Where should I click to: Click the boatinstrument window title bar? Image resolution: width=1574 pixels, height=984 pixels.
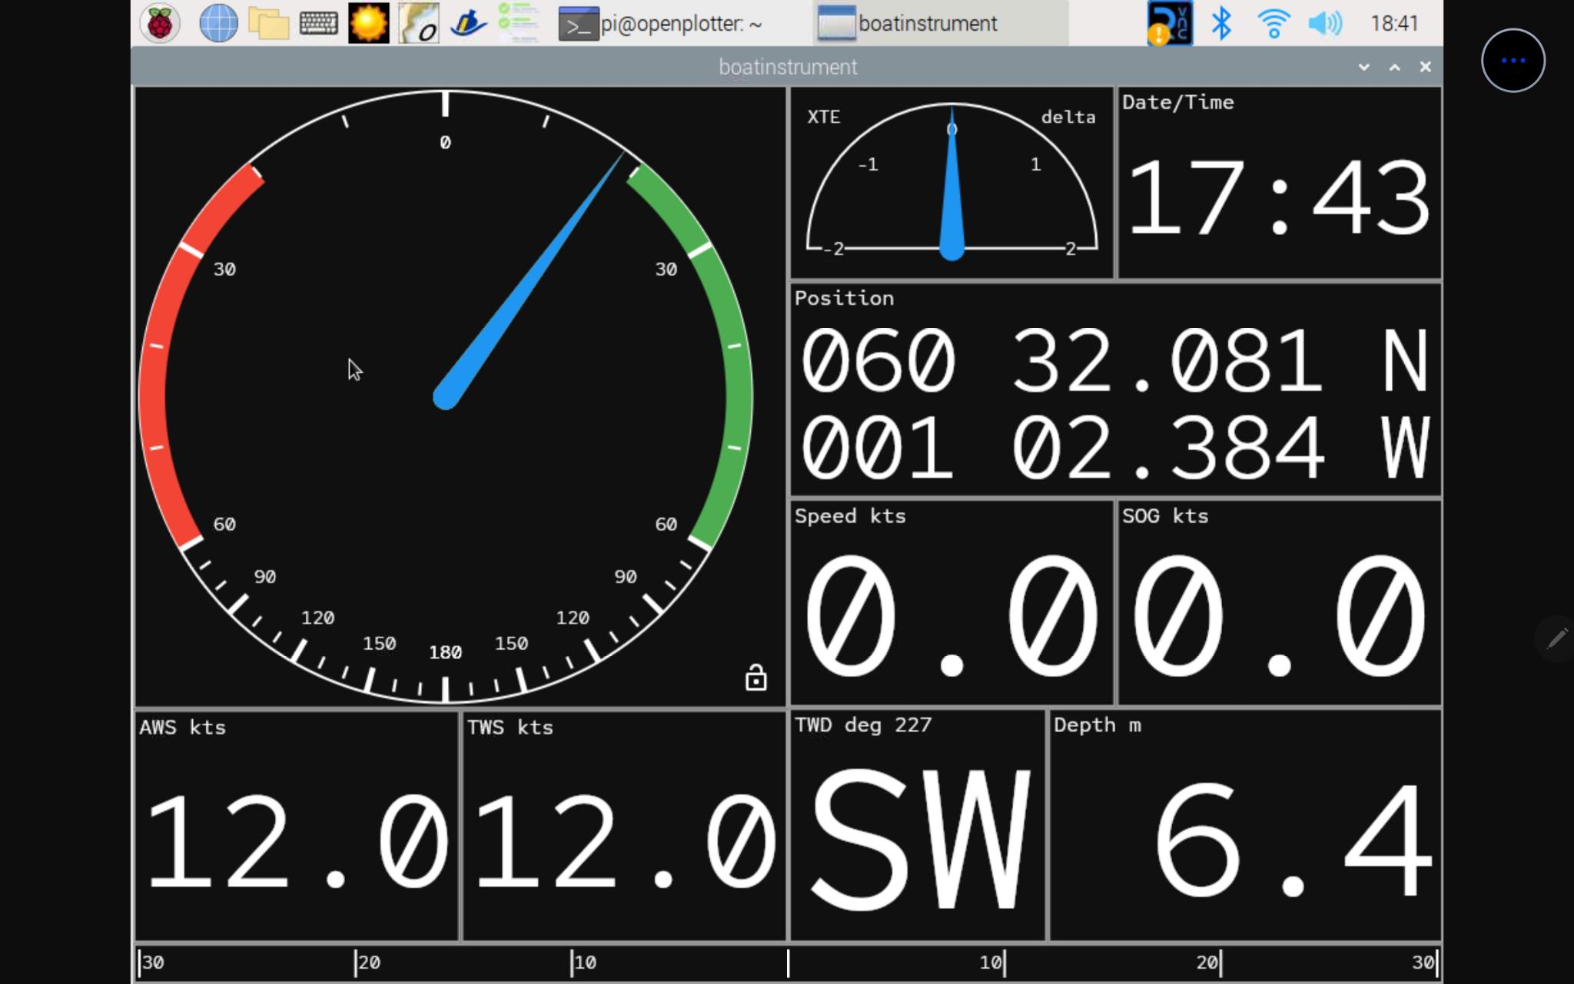tap(788, 67)
